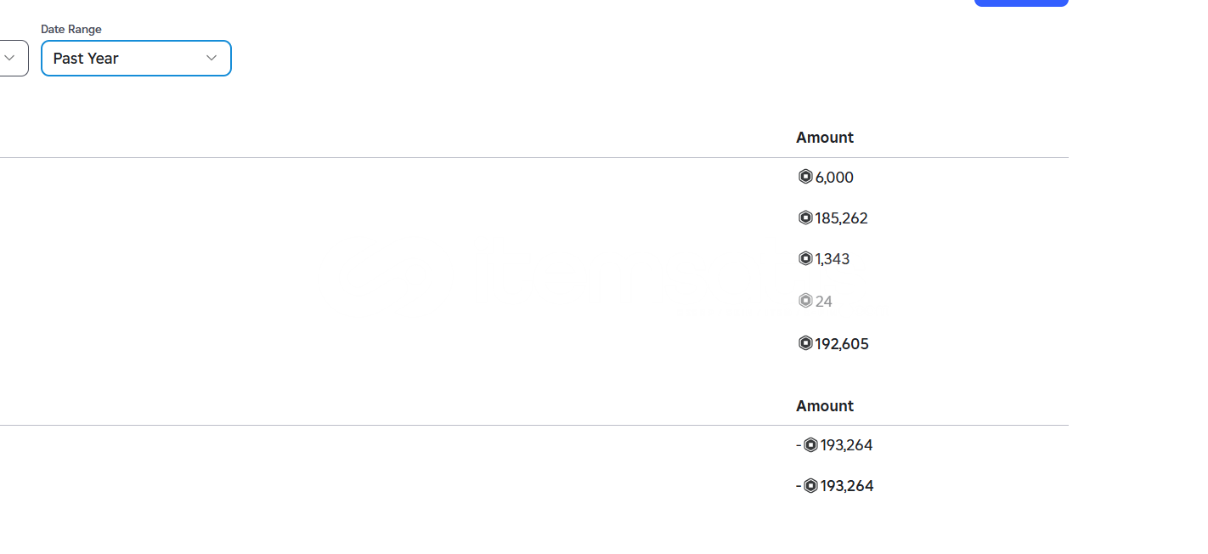Screen dimensions: 1208x554
Task: Click the Robux icon beside bold 192,605 total
Action: 805,343
